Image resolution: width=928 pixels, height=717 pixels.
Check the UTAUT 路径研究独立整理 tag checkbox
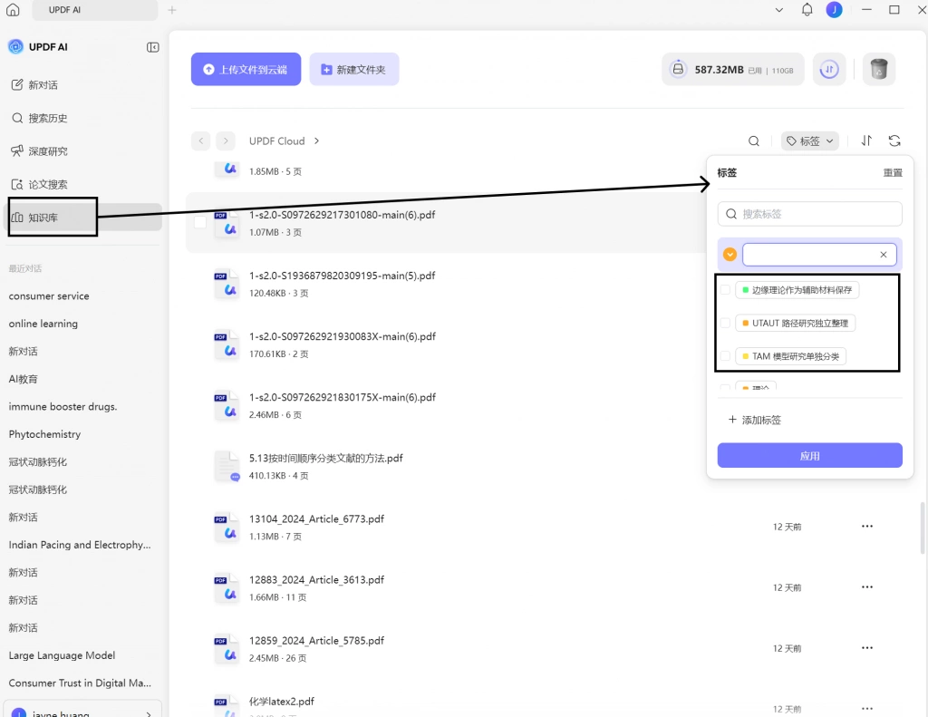pos(725,324)
